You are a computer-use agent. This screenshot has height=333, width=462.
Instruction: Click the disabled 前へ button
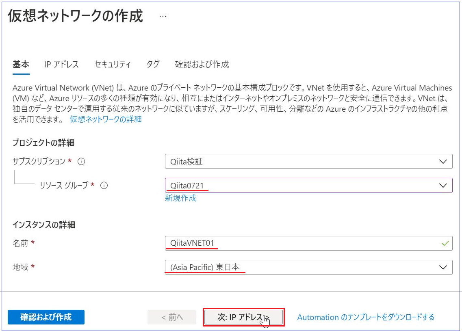coord(172,317)
